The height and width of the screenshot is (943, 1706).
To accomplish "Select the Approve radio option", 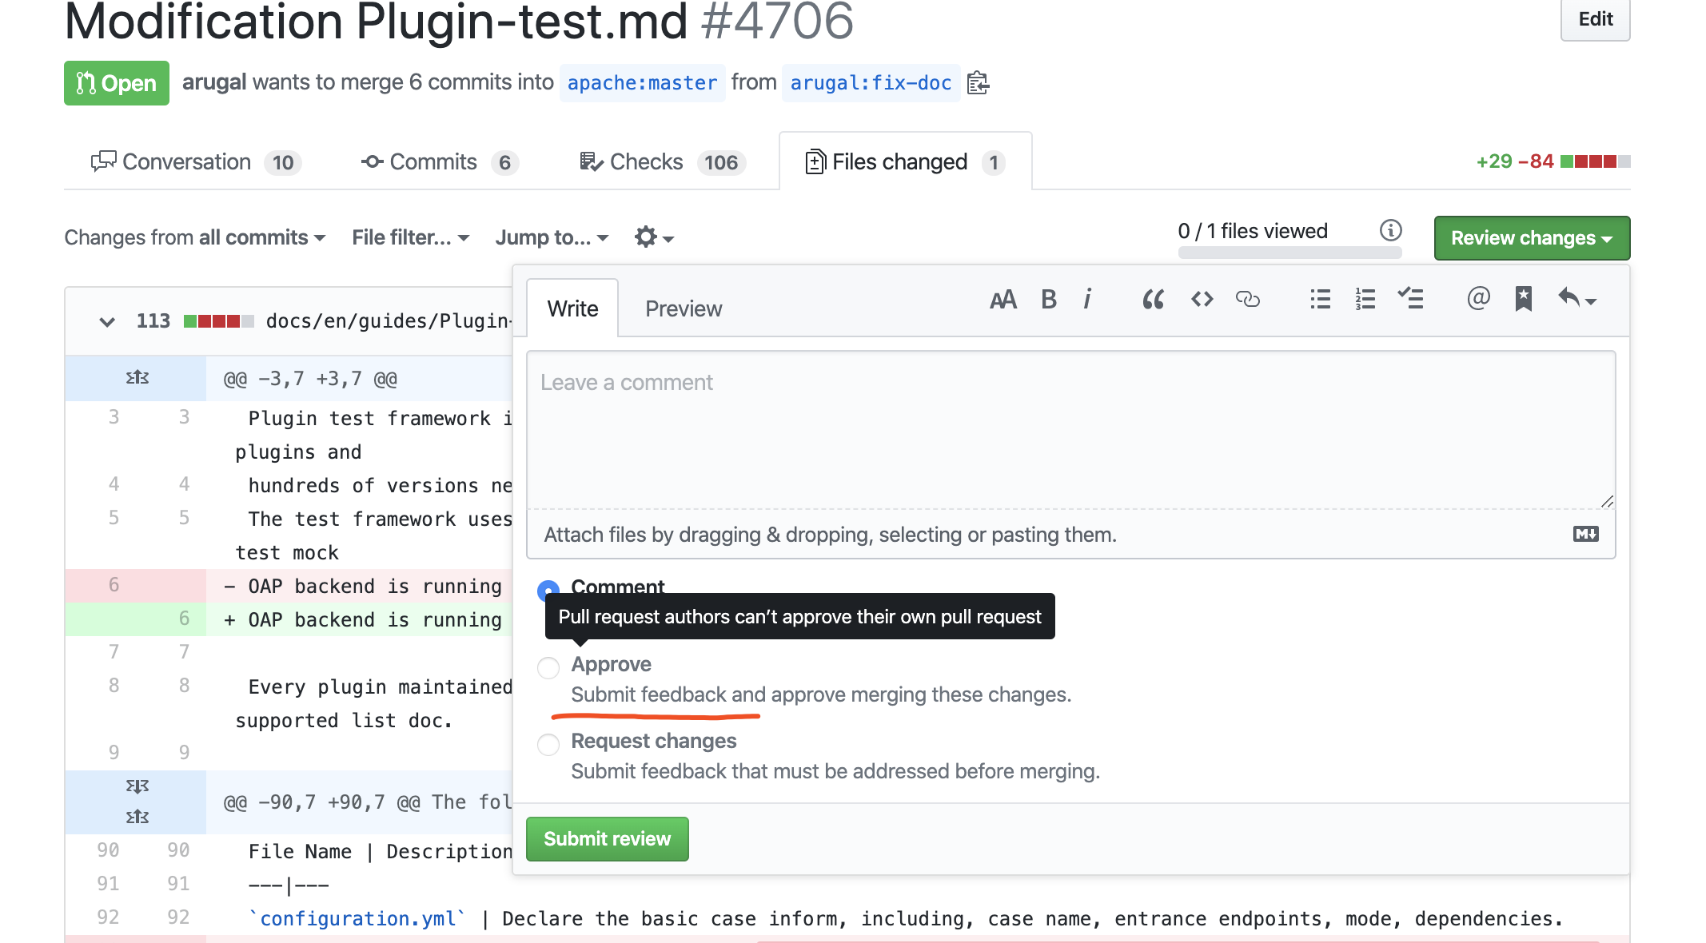I will 548,667.
